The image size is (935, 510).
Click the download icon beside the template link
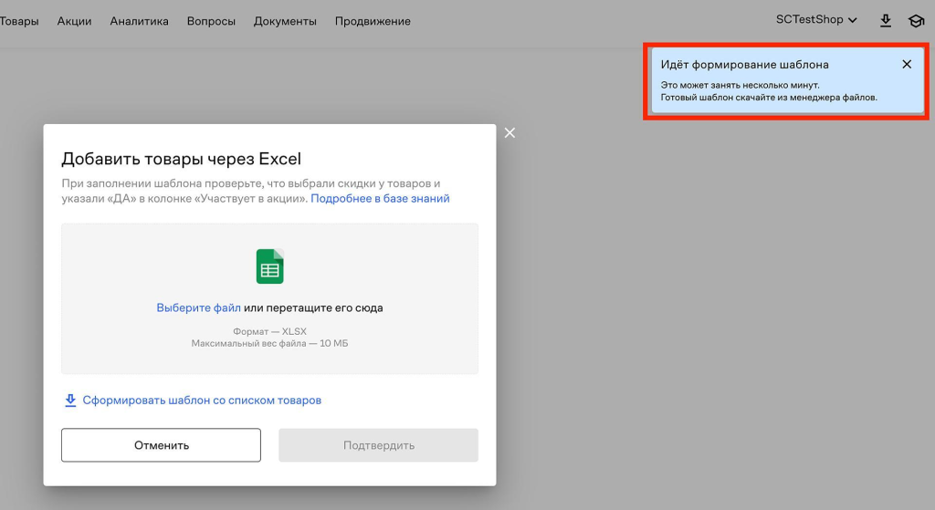point(70,401)
